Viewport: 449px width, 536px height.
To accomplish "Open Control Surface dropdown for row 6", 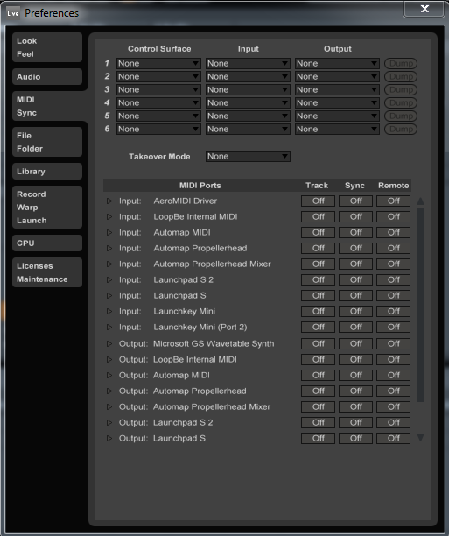I will click(x=158, y=130).
